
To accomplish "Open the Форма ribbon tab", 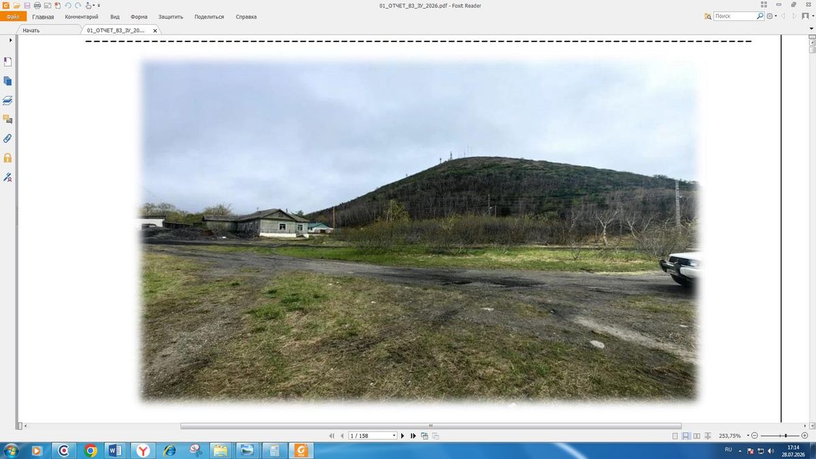I will (x=139, y=16).
